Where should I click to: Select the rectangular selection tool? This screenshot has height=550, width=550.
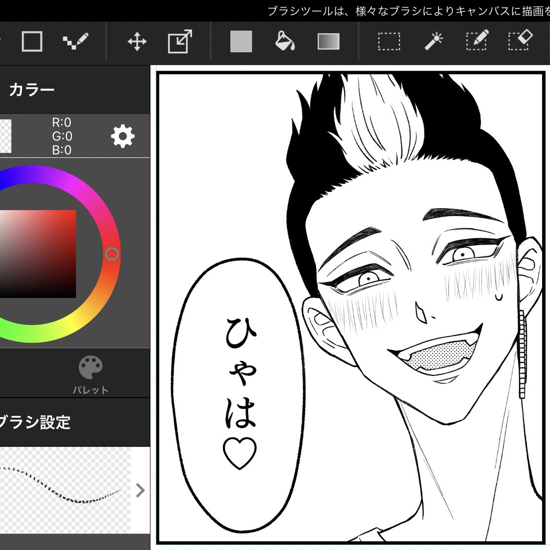point(389,41)
